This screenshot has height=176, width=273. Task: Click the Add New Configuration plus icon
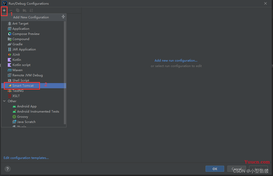click(4, 10)
